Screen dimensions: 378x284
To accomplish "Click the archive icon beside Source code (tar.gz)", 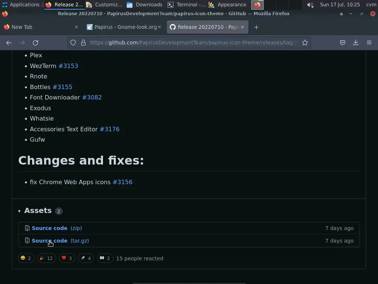I will (27, 241).
